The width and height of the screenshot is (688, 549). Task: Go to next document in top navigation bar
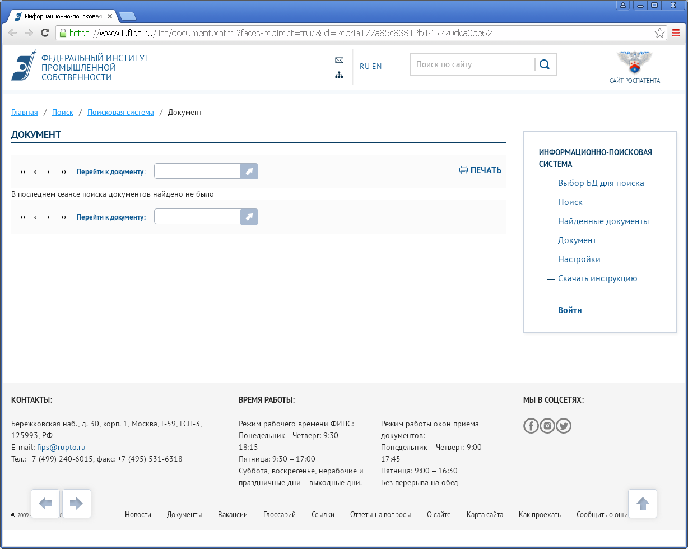pos(49,171)
